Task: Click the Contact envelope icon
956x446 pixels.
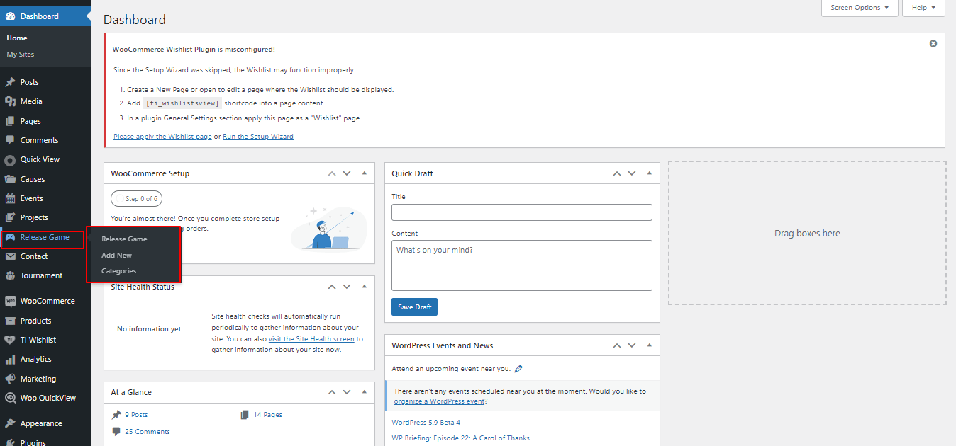Action: tap(10, 256)
